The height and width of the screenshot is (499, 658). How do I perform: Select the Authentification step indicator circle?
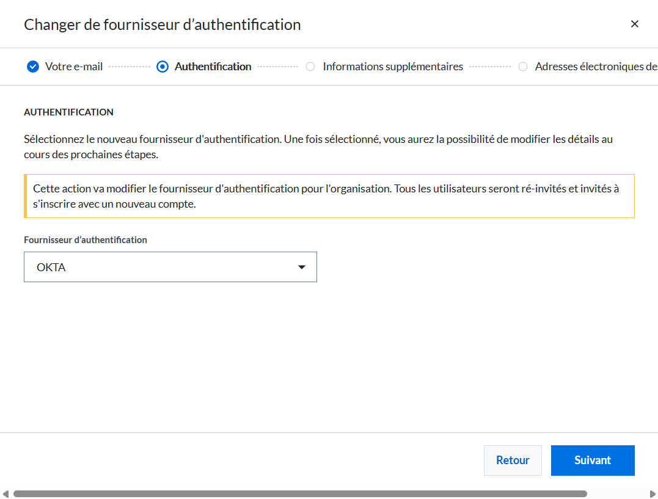coord(163,67)
